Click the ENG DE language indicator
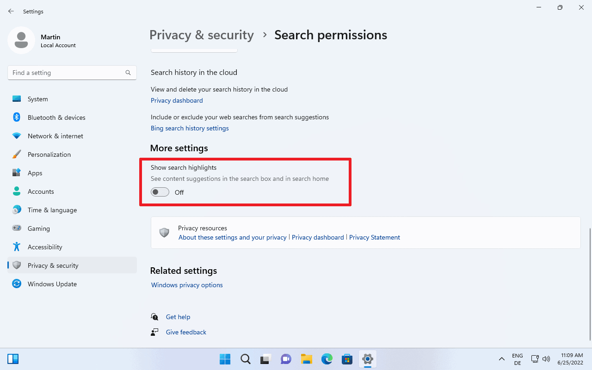This screenshot has height=370, width=592. (517, 359)
